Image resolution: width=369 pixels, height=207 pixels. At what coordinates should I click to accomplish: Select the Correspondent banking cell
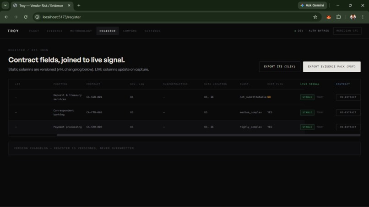tap(64, 112)
